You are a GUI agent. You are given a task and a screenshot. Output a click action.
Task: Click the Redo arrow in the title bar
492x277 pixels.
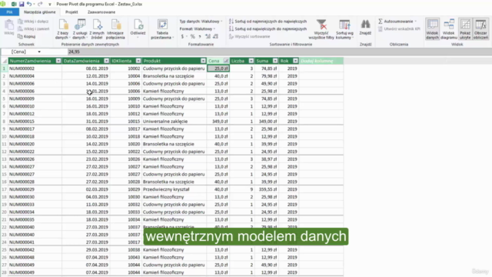click(40, 4)
